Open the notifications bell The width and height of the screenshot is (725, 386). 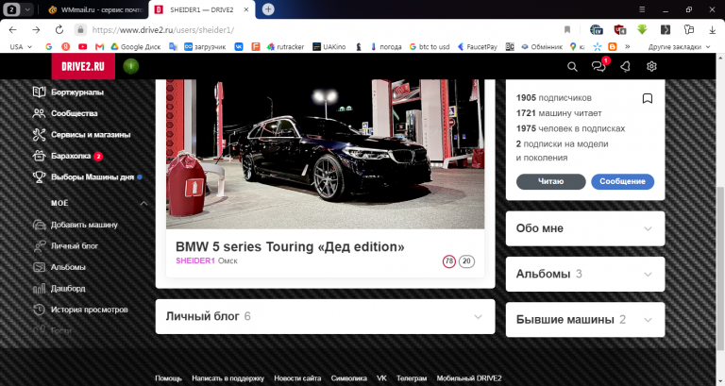[626, 67]
